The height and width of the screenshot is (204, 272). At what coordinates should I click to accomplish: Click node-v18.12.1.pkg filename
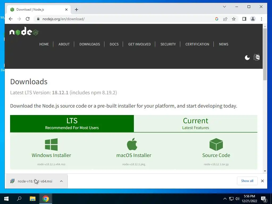point(134,164)
